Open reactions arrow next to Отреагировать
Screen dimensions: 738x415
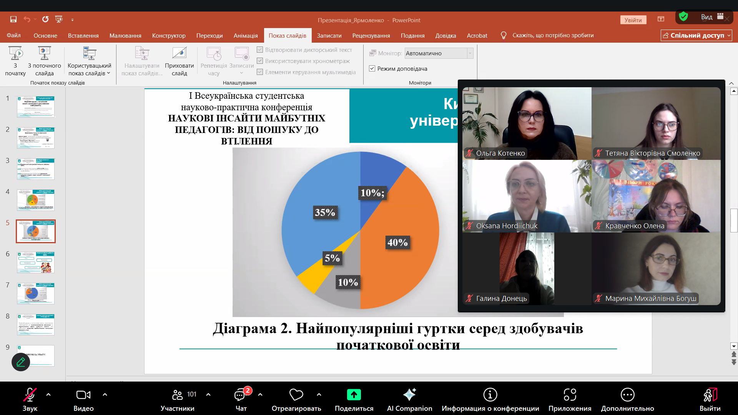[319, 394]
